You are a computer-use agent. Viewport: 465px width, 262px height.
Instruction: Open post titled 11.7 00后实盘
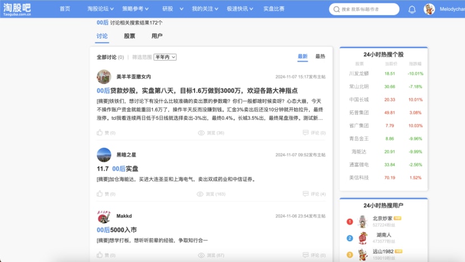click(x=118, y=169)
